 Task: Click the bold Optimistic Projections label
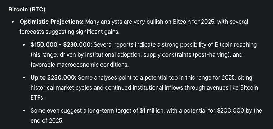[52, 22]
